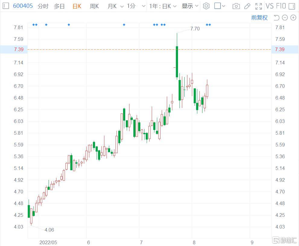Expand the 1分 minute-period dropdown arrow
The width and height of the screenshot is (299, 246).
coord(144,6)
